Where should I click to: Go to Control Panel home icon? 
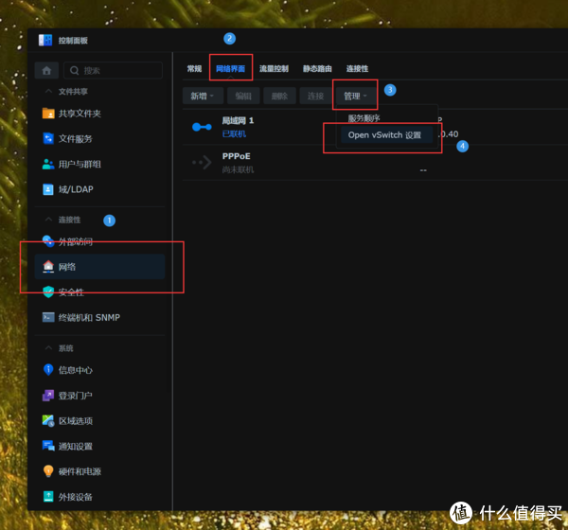point(46,70)
